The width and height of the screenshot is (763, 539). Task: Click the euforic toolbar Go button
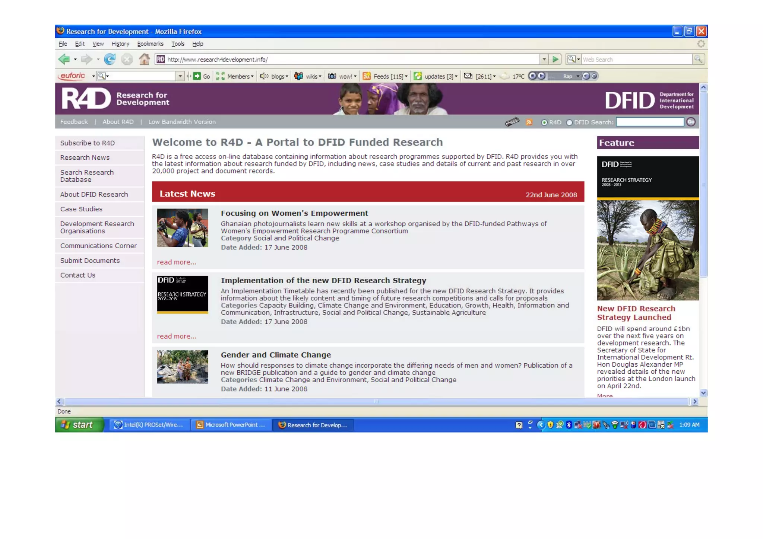click(x=202, y=76)
